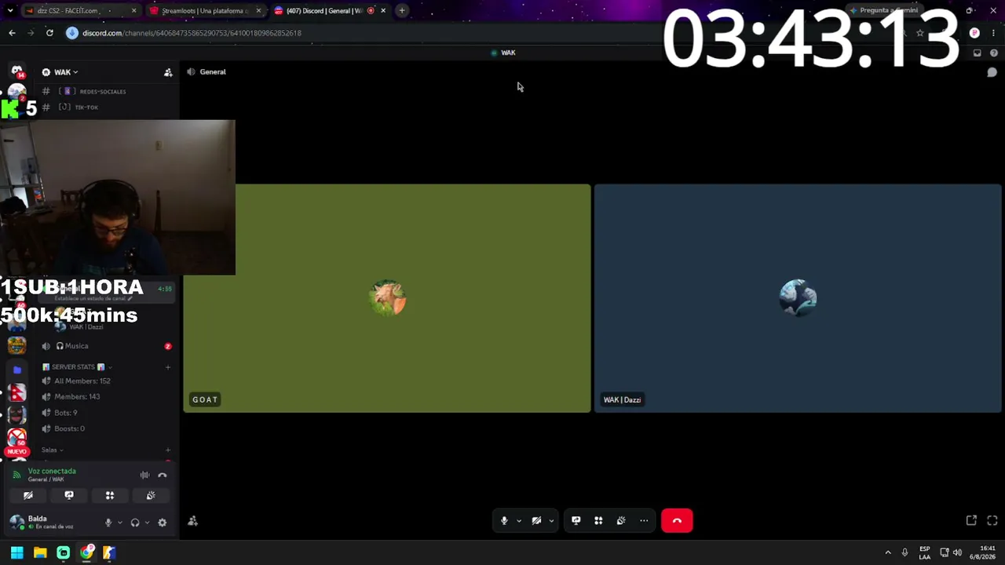
Task: Open the server folder icon
Action: click(x=16, y=370)
